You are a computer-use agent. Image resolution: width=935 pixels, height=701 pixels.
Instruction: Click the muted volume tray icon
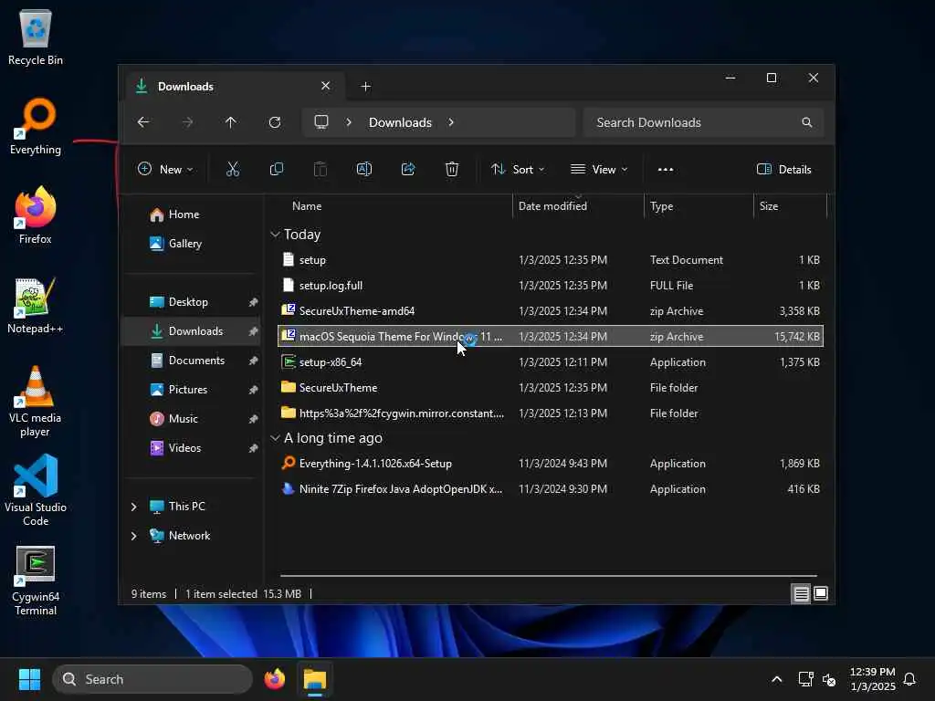click(829, 679)
